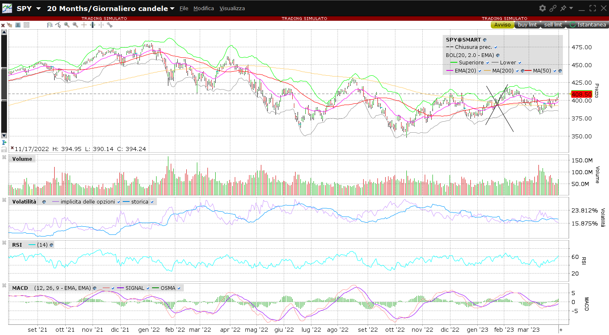Image resolution: width=609 pixels, height=335 pixels.
Task: Click the zoom out magnifier
Action: pyautogui.click(x=75, y=25)
